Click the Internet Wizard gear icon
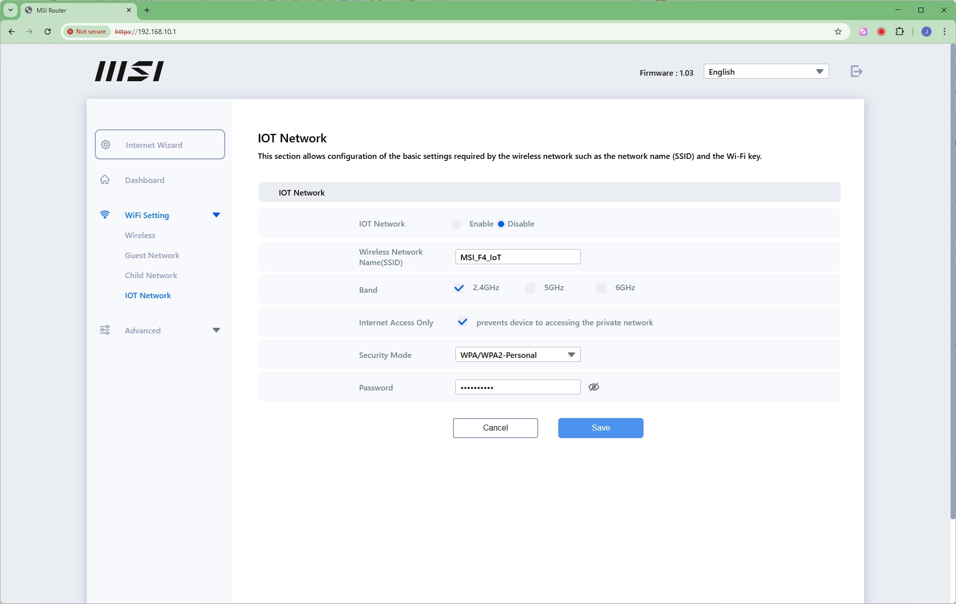This screenshot has height=604, width=956. [106, 145]
